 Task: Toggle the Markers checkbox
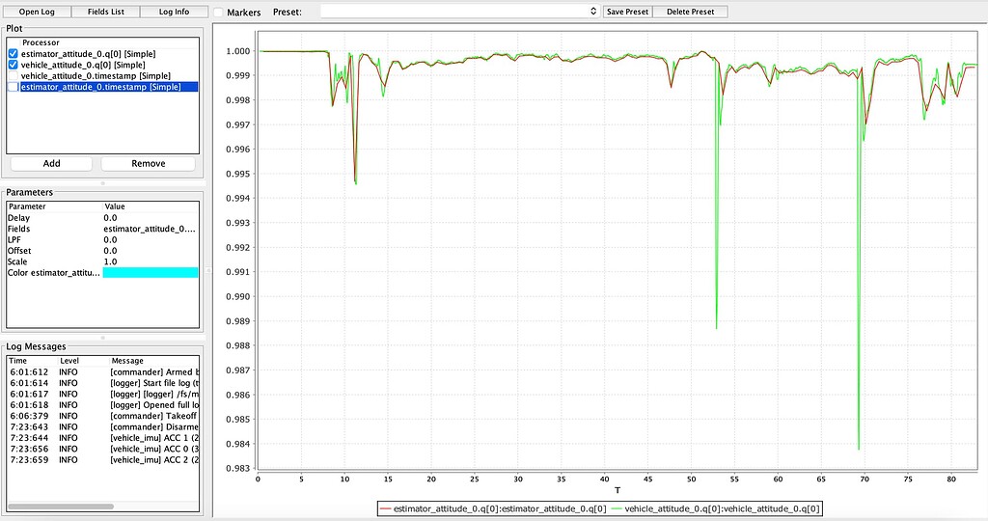[x=218, y=12]
